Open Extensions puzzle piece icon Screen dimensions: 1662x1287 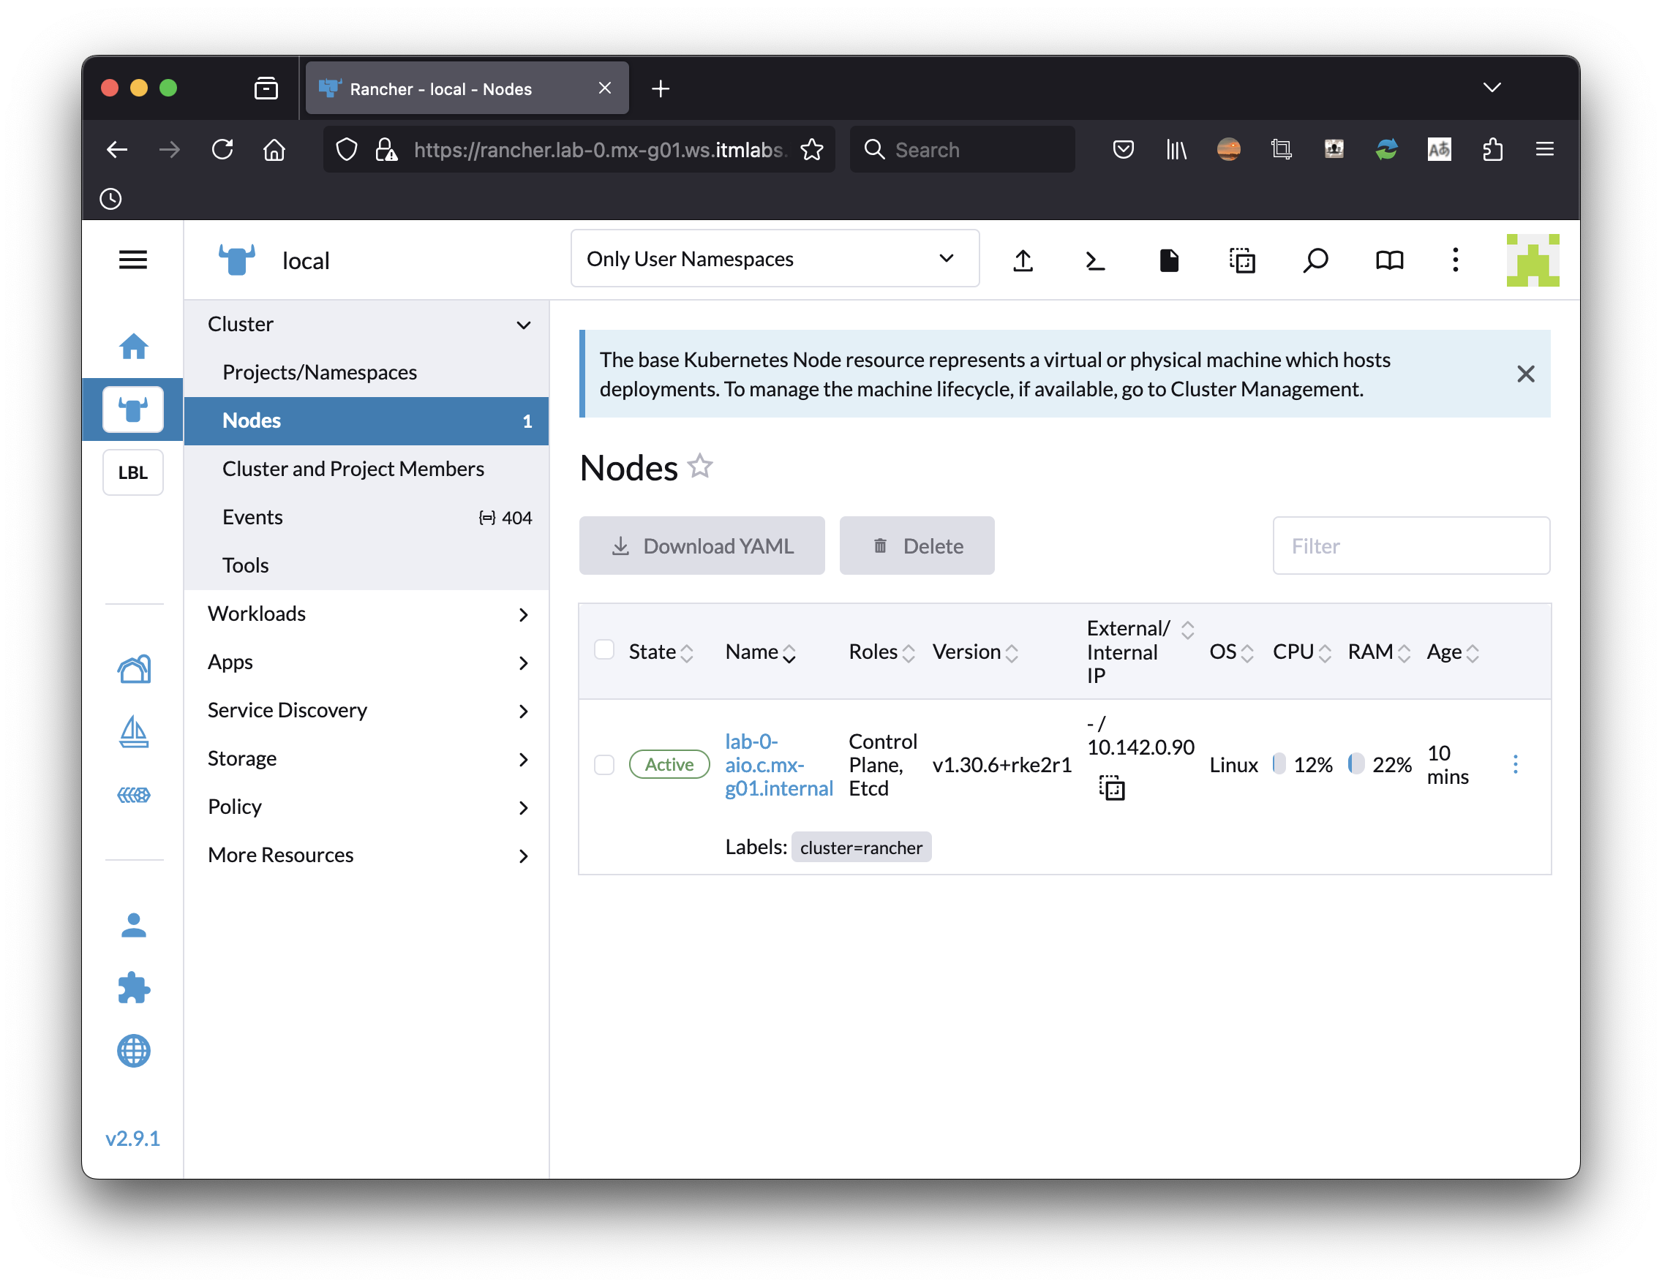[134, 988]
